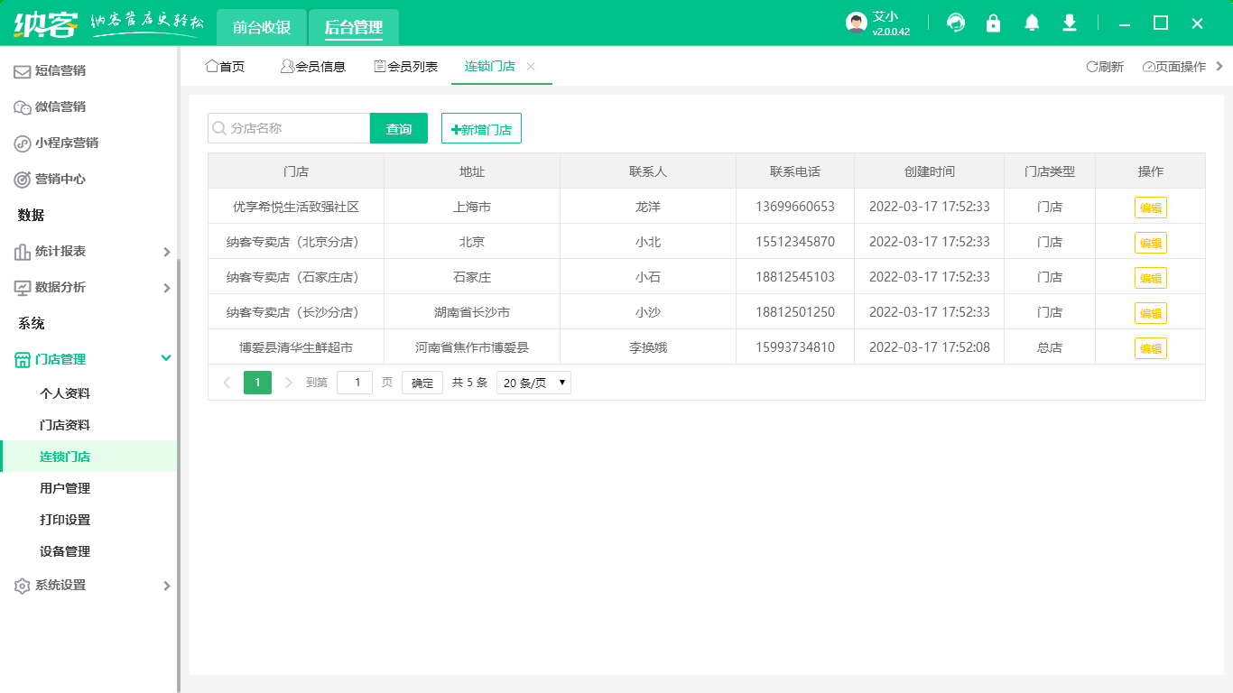Image resolution: width=1233 pixels, height=693 pixels.
Task: Edit the 纳客专卖店（北京分店） entry
Action: [x=1151, y=242]
